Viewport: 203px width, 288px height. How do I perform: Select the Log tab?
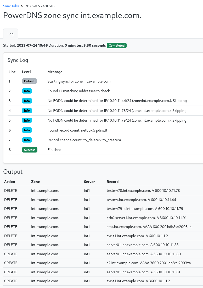point(10,34)
